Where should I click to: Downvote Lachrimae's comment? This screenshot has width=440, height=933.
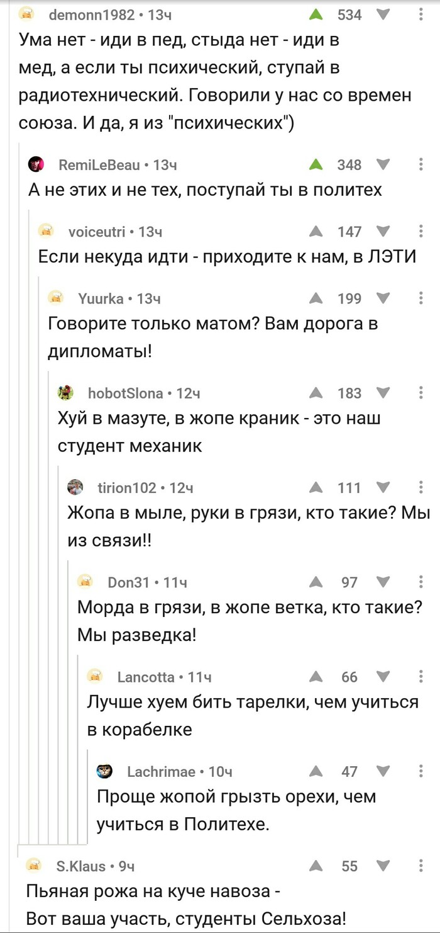coord(382,771)
